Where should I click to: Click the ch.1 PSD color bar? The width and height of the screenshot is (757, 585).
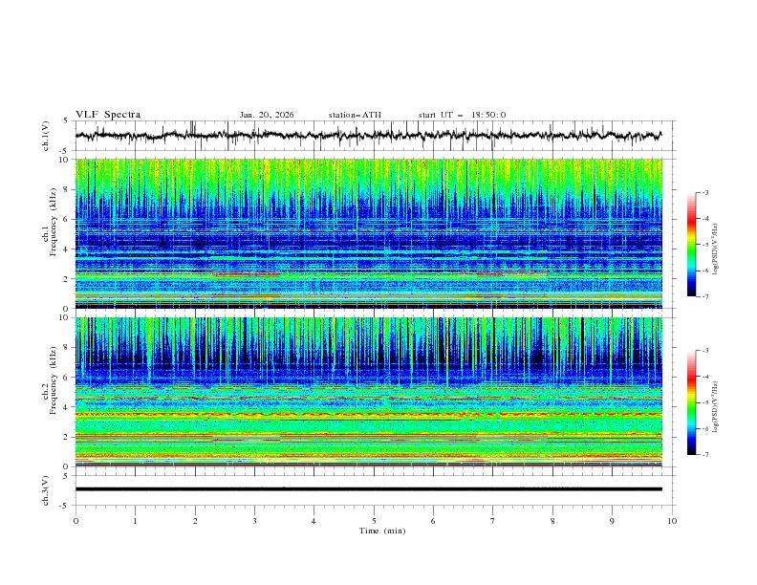(x=692, y=245)
